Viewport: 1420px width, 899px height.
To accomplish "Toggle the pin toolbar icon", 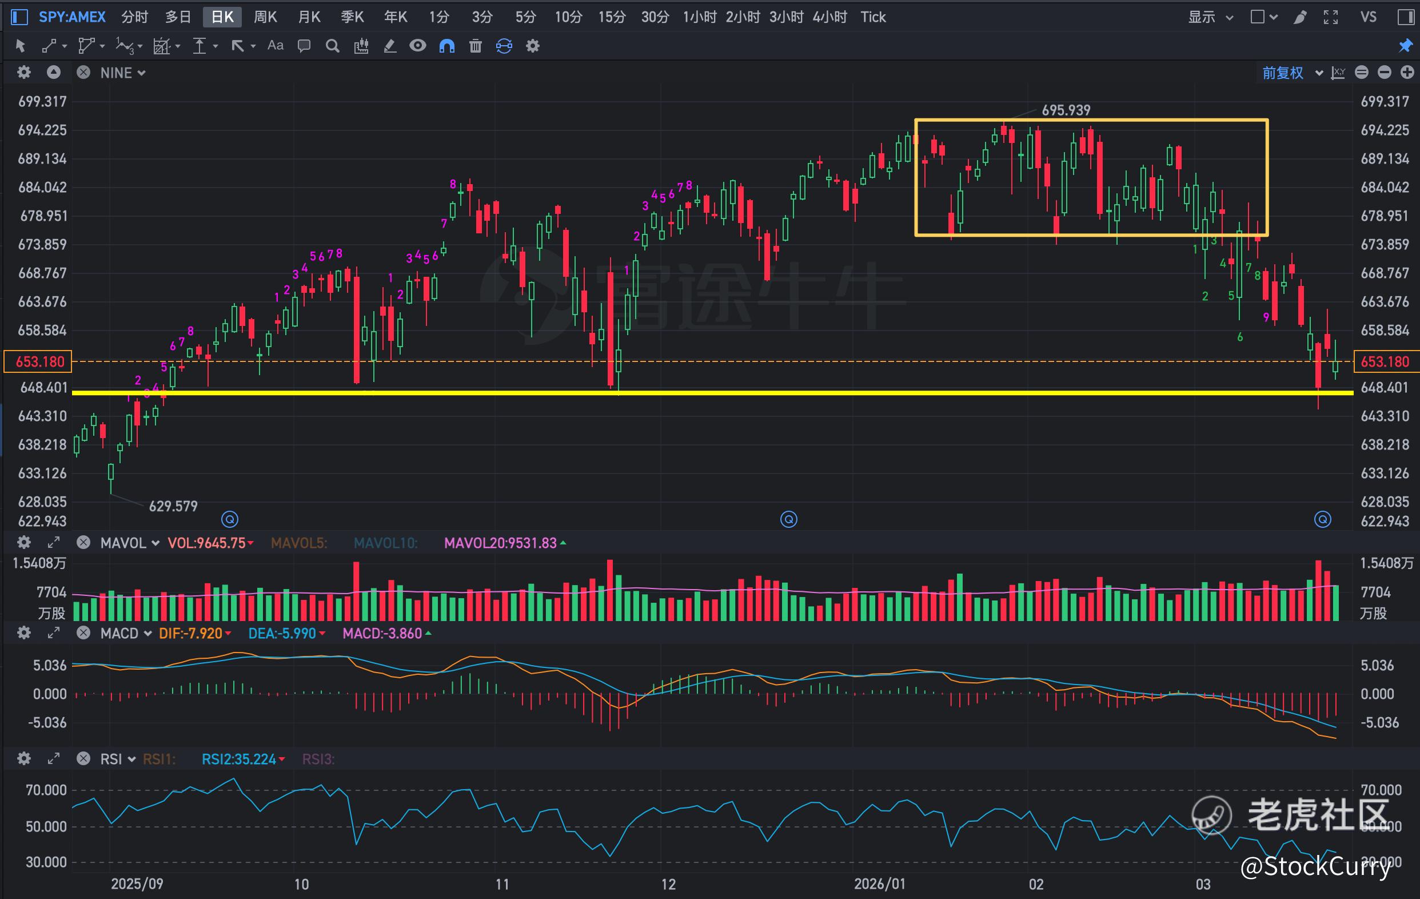I will coord(1405,46).
